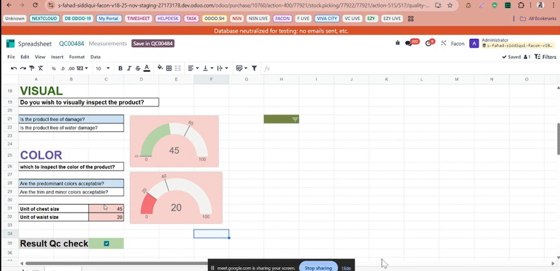The width and height of the screenshot is (560, 271).
Task: Click the Save in QC00484 button
Action: coord(153,43)
